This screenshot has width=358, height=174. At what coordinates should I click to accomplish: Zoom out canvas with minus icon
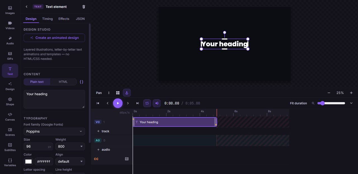tap(329, 93)
